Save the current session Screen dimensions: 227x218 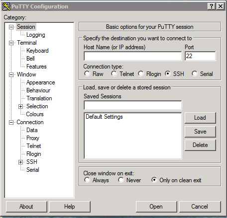click(x=200, y=132)
